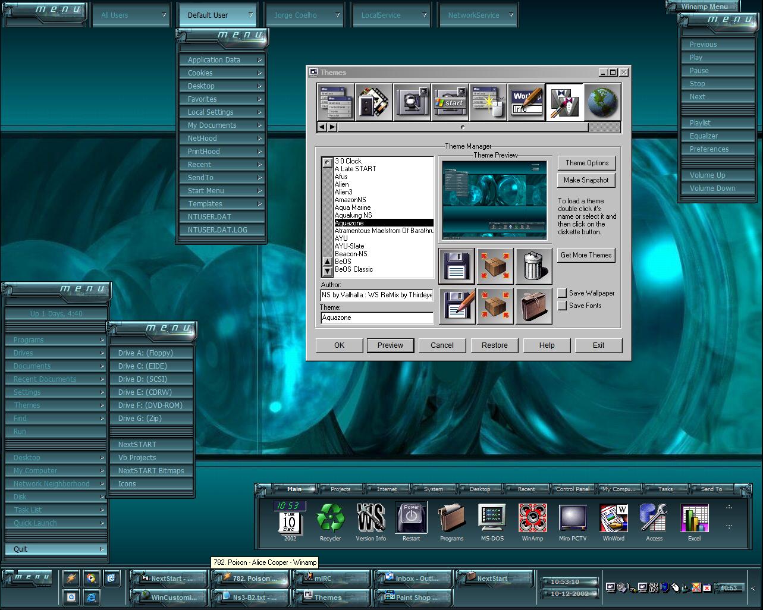Image resolution: width=763 pixels, height=610 pixels.
Task: Click the Preview button
Action: tap(390, 345)
